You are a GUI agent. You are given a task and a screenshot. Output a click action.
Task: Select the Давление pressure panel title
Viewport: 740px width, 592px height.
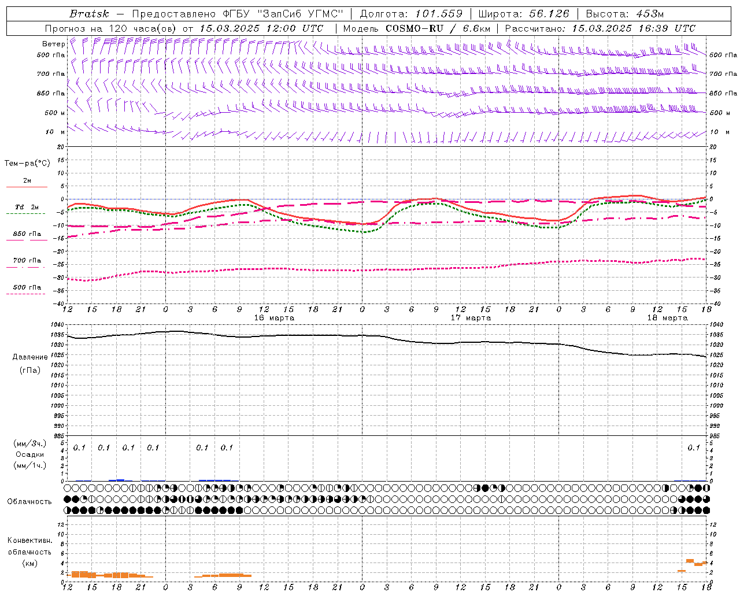30,357
